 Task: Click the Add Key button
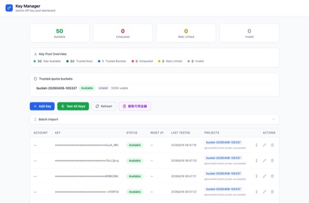(x=42, y=107)
